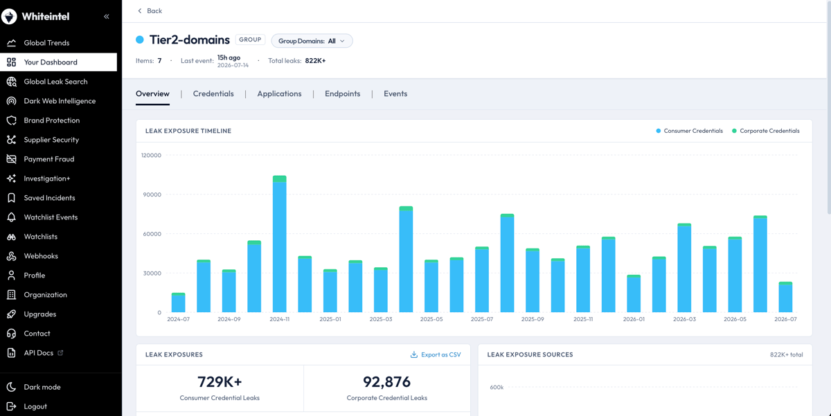This screenshot has width=831, height=416.
Task: Click the API Docs document icon
Action: click(x=11, y=353)
